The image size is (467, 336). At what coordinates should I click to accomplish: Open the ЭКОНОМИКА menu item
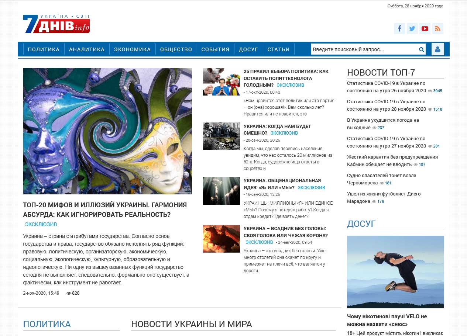coord(133,49)
